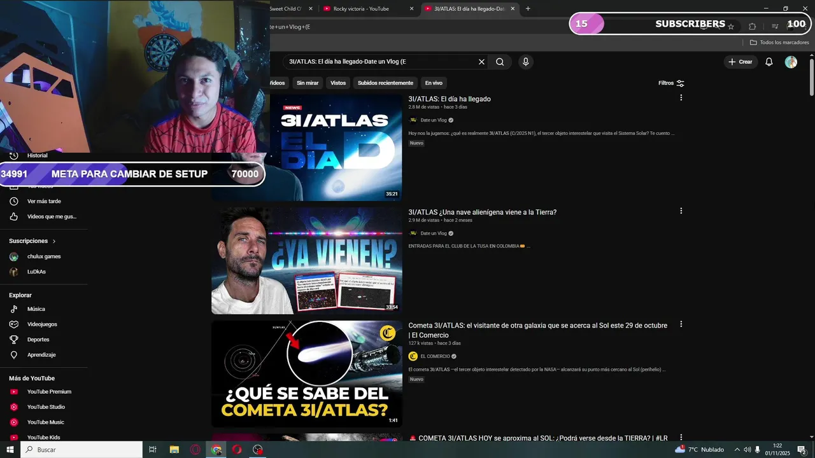Clear the search query with the X
This screenshot has width=815, height=458.
pyautogui.click(x=481, y=62)
